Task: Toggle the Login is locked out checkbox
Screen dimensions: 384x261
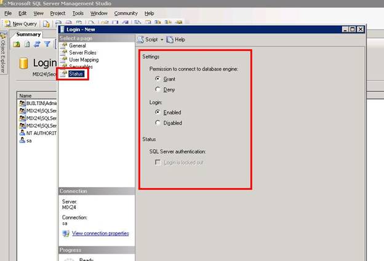Action: point(158,162)
